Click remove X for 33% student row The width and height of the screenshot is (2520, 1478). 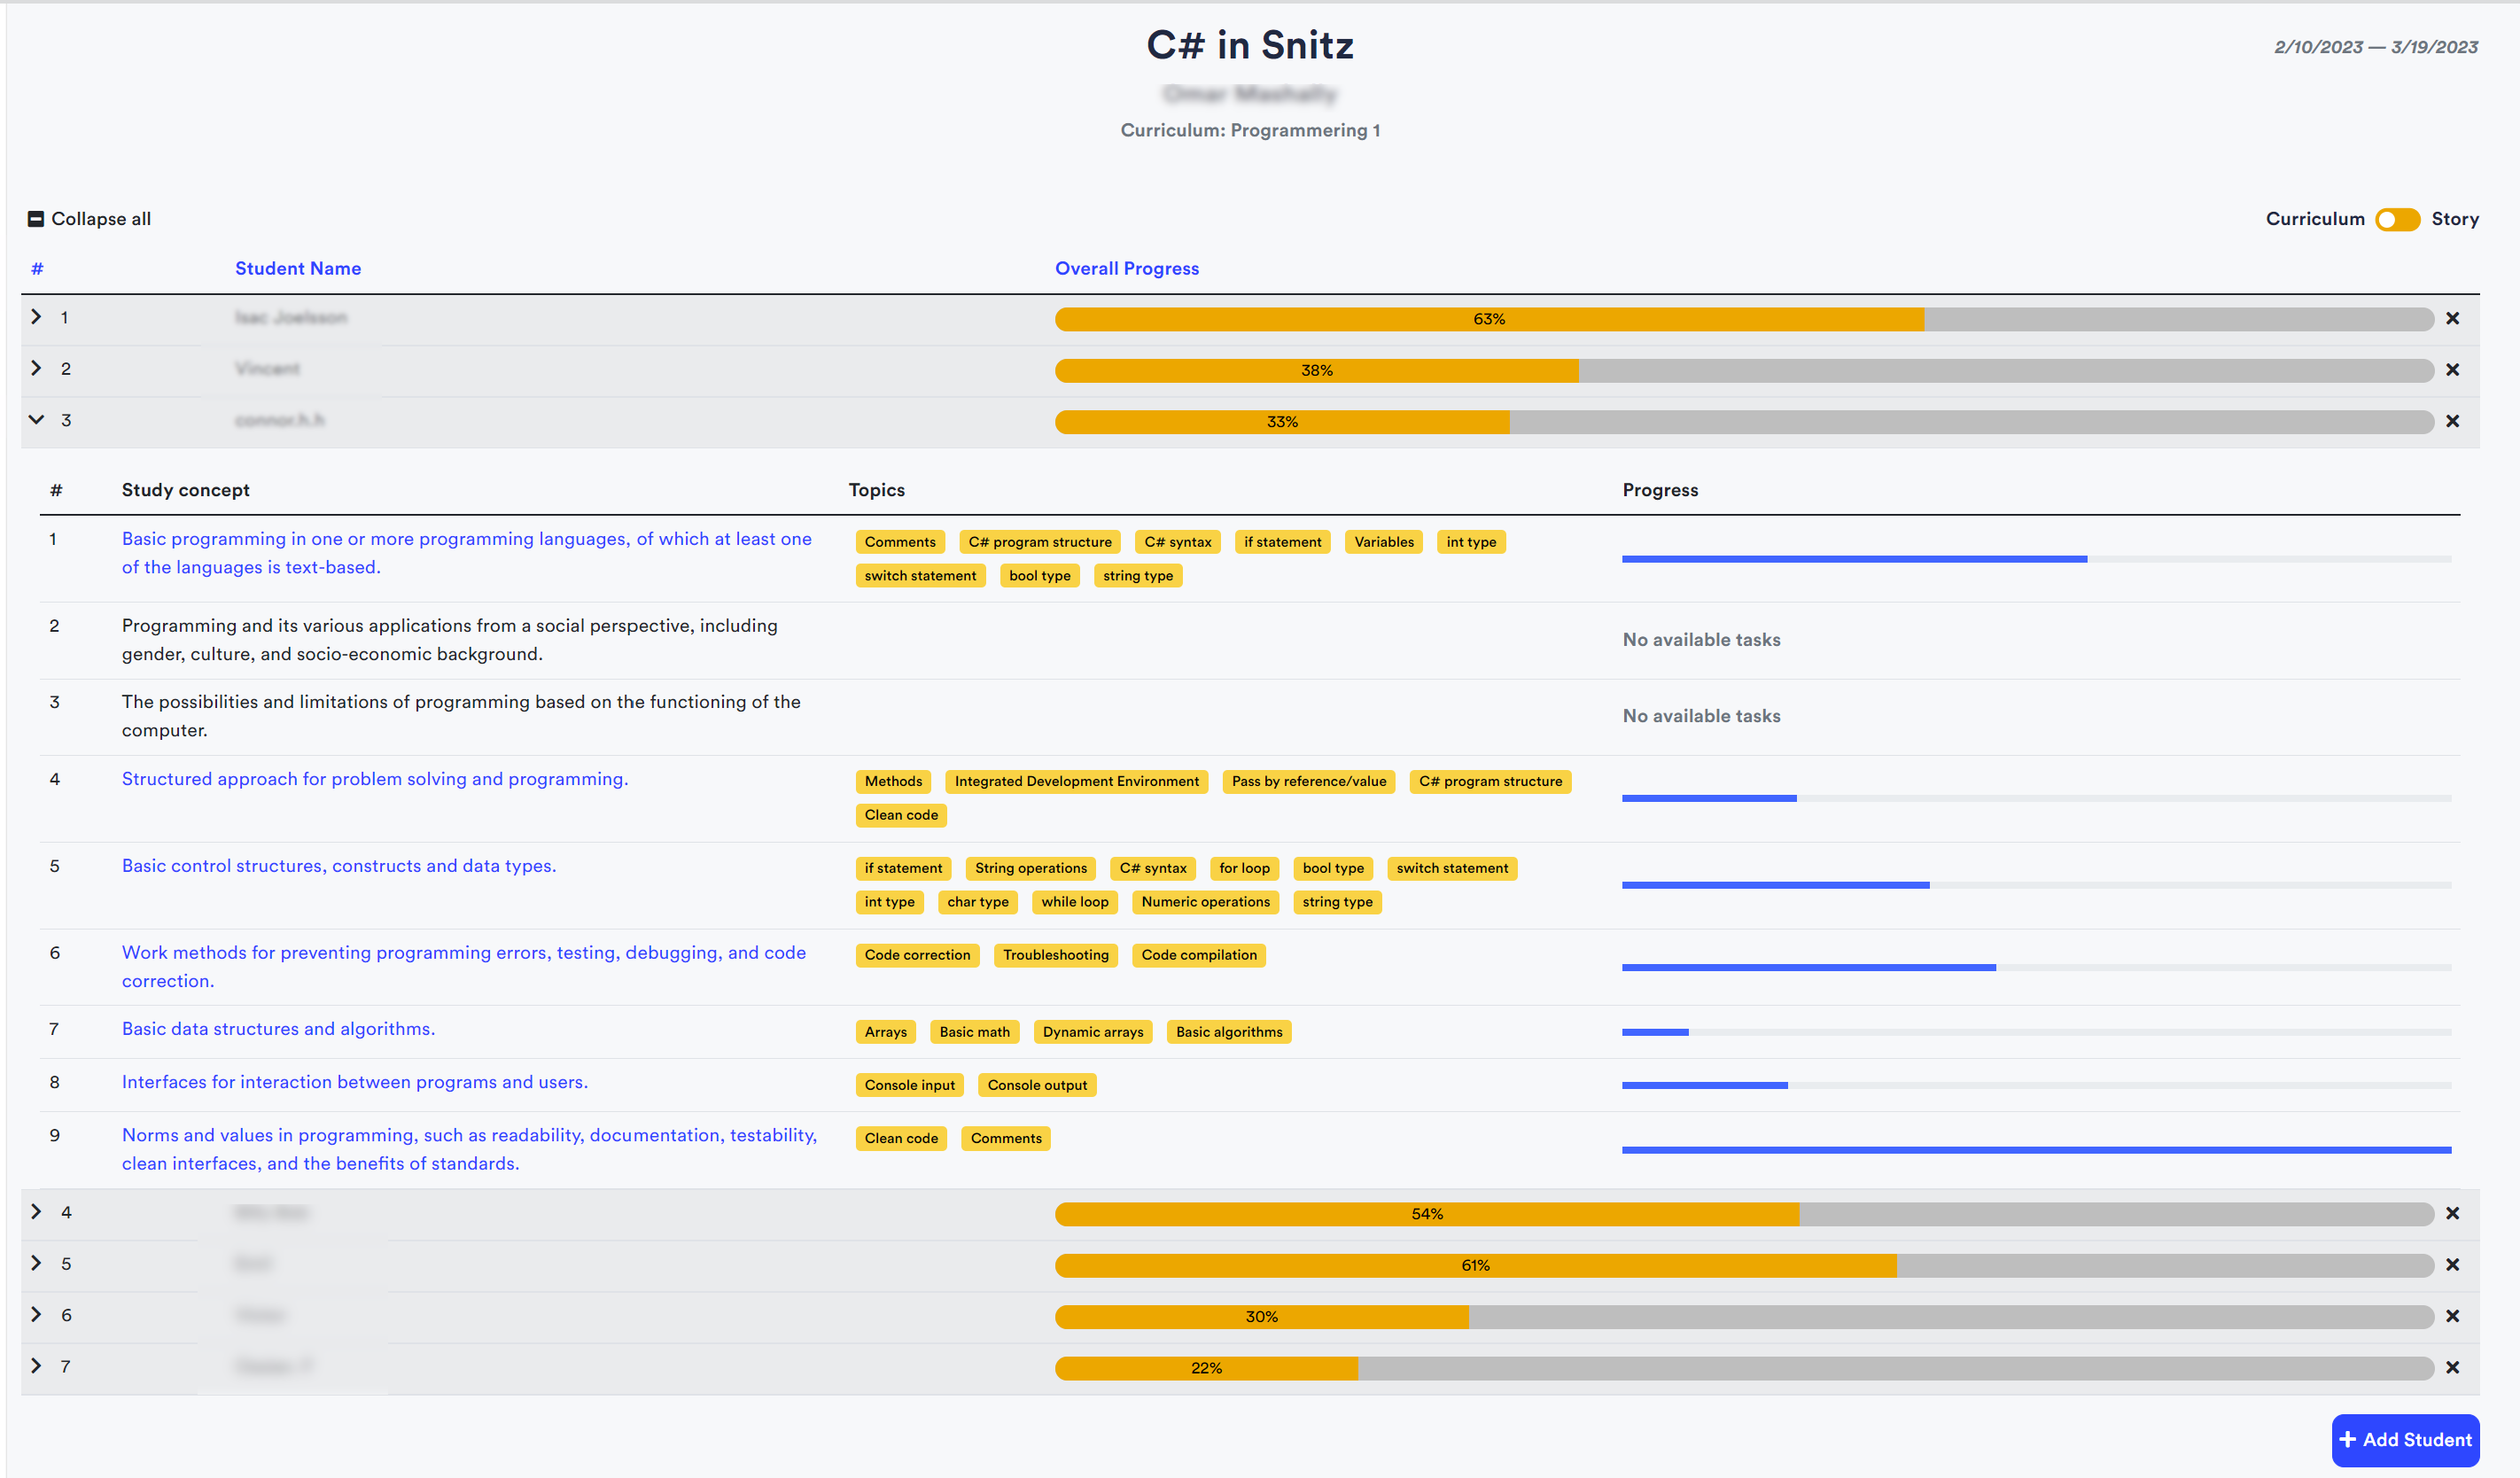click(2452, 421)
